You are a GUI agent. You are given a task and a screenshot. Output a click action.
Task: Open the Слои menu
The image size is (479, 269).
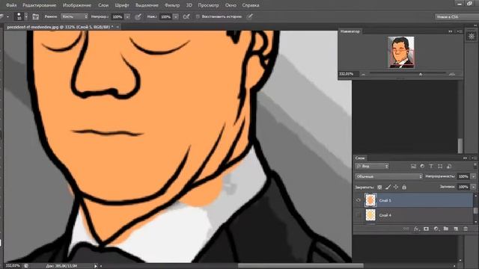tap(103, 5)
